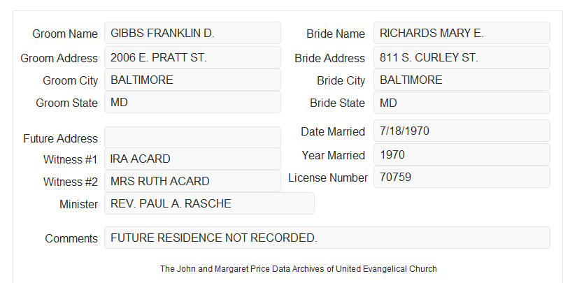Click the Price Data Archives footer text

(299, 269)
